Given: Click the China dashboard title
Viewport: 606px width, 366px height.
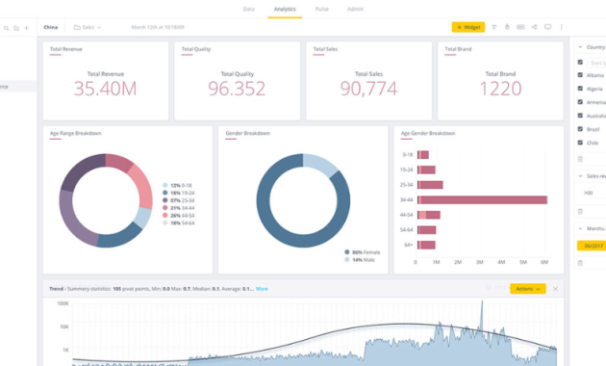Looking at the screenshot, I should point(51,27).
